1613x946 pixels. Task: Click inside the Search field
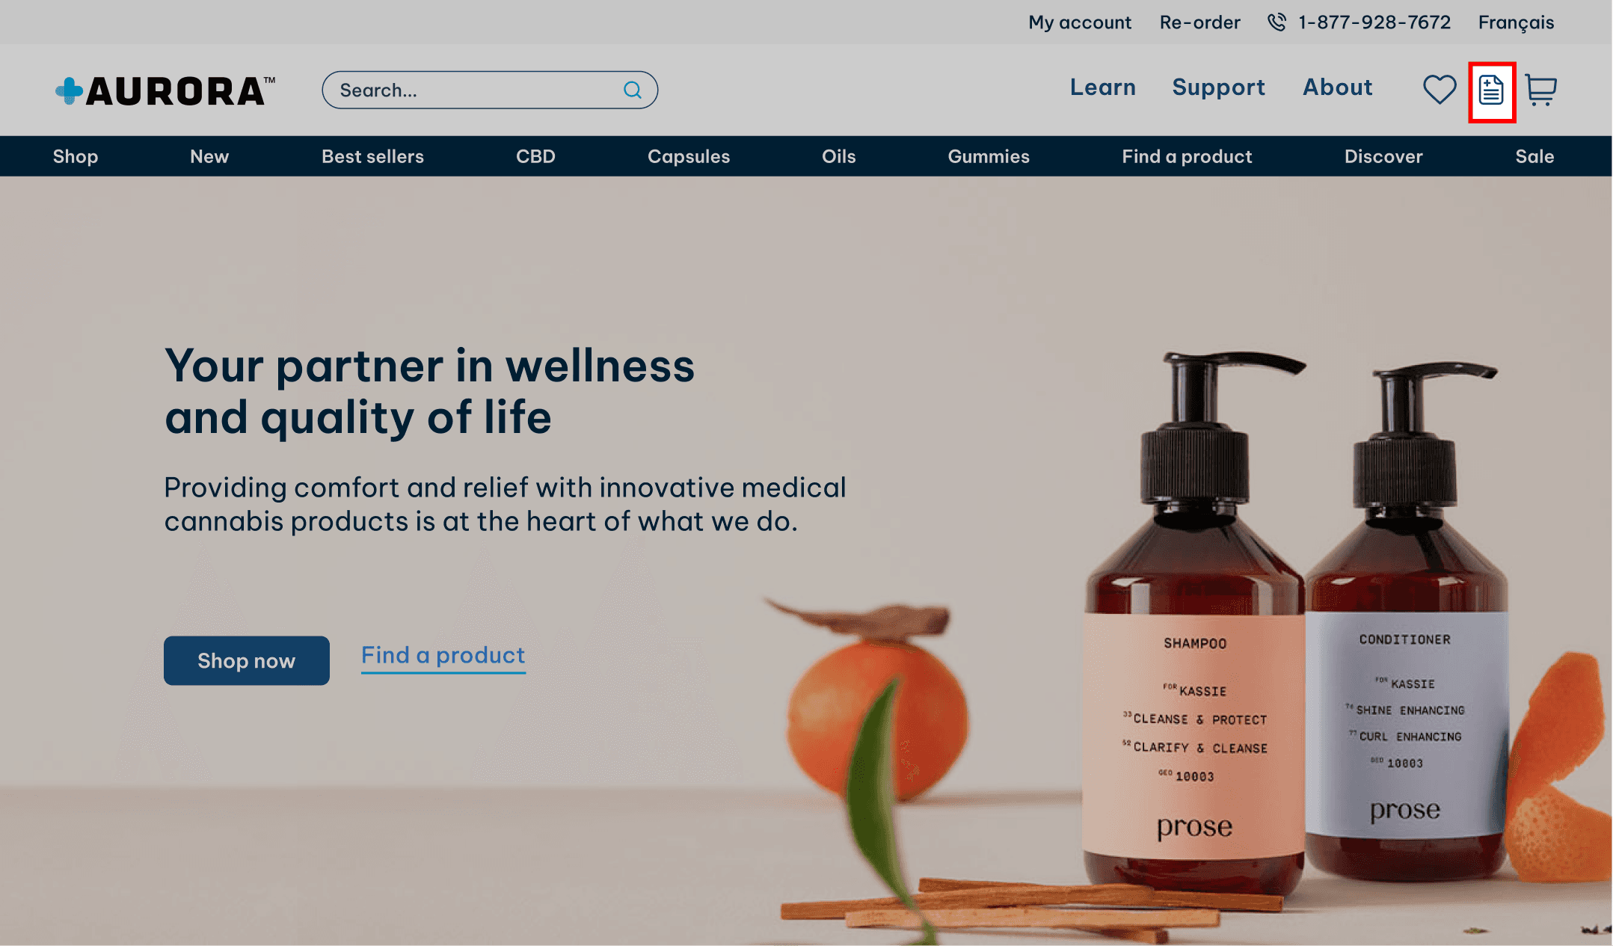tap(490, 90)
